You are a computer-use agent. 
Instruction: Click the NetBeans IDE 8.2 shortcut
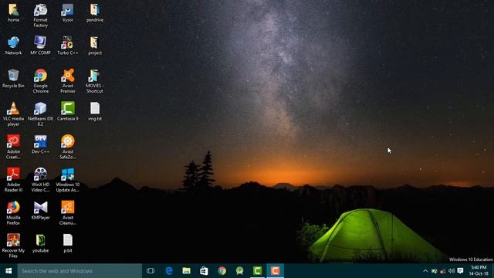point(40,114)
